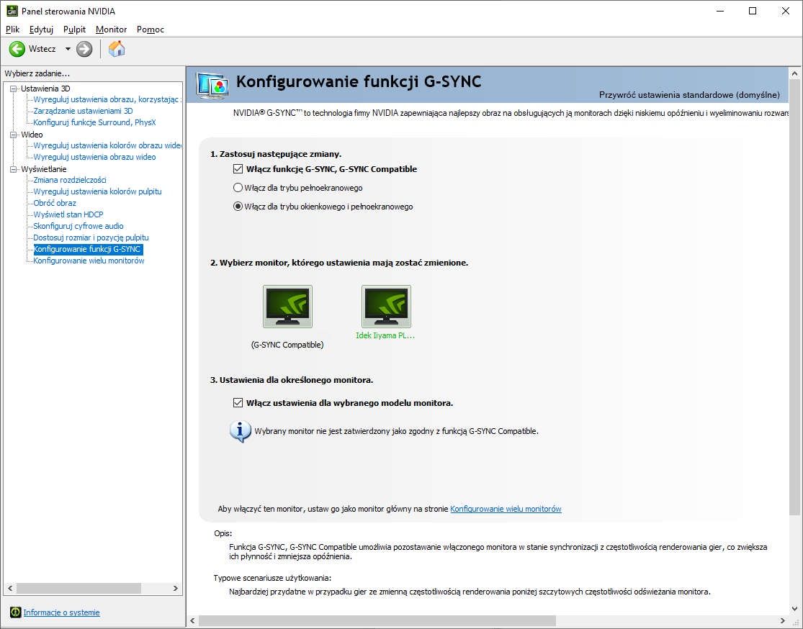803x629 pixels.
Task: Click the (G-SYNC Compatible) monitor label
Action: pos(287,345)
